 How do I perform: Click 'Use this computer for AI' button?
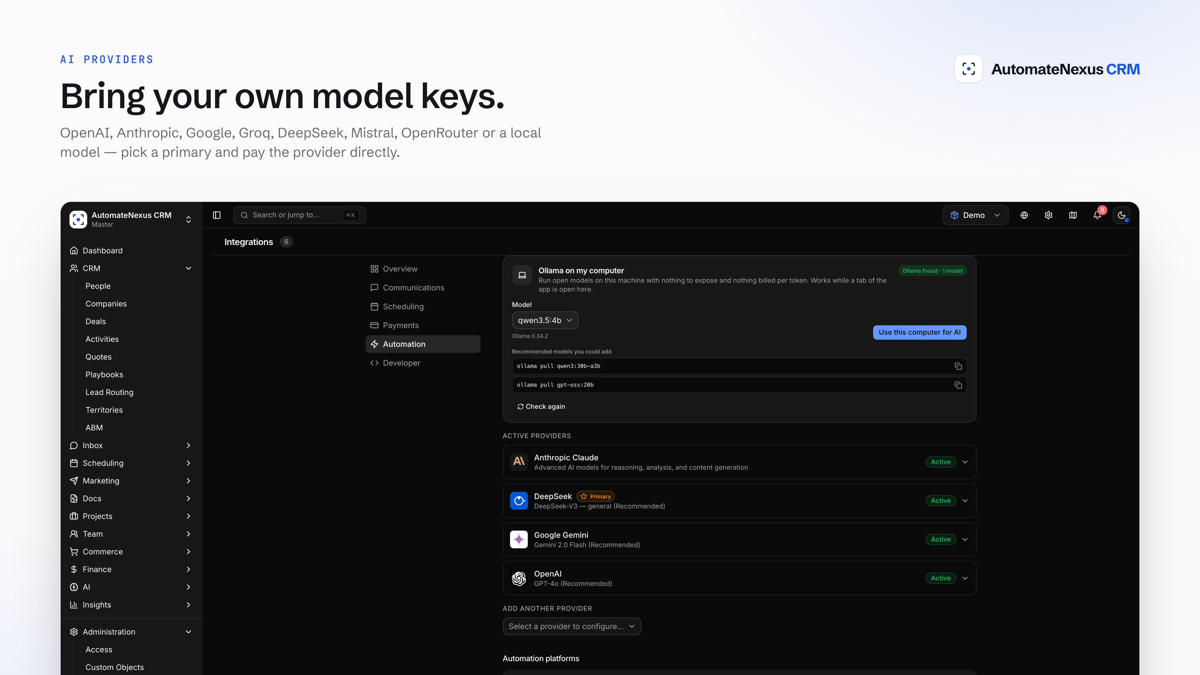[920, 332]
